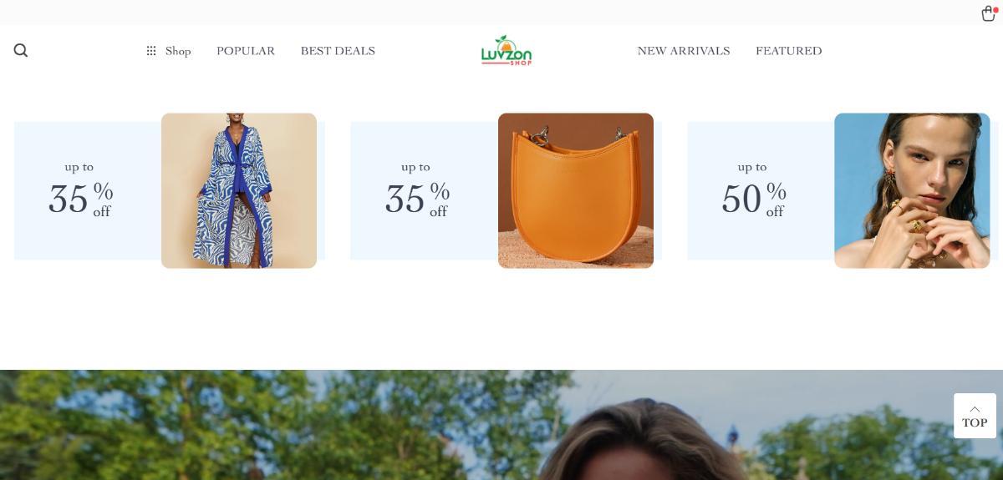
Task: Click the large hero photo with trees
Action: [x=501, y=425]
